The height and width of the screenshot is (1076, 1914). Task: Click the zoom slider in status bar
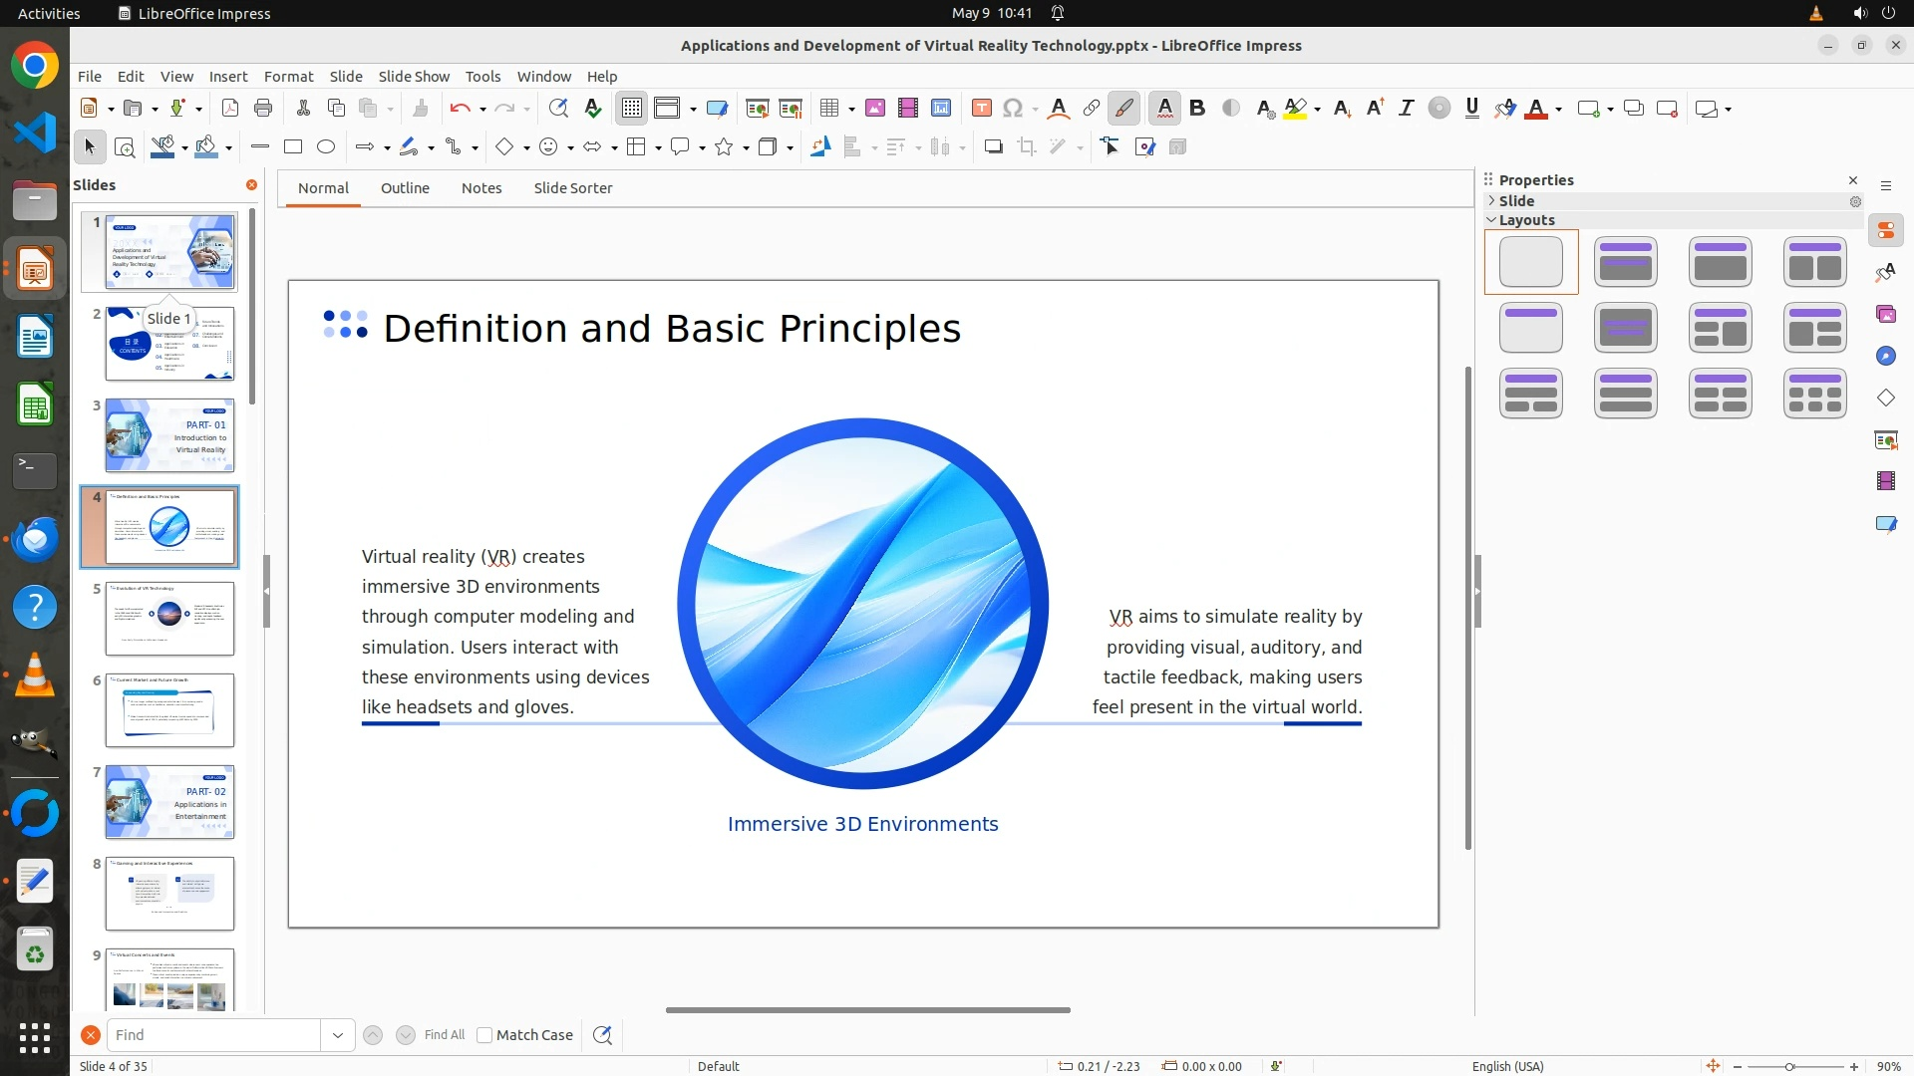pos(1789,1067)
